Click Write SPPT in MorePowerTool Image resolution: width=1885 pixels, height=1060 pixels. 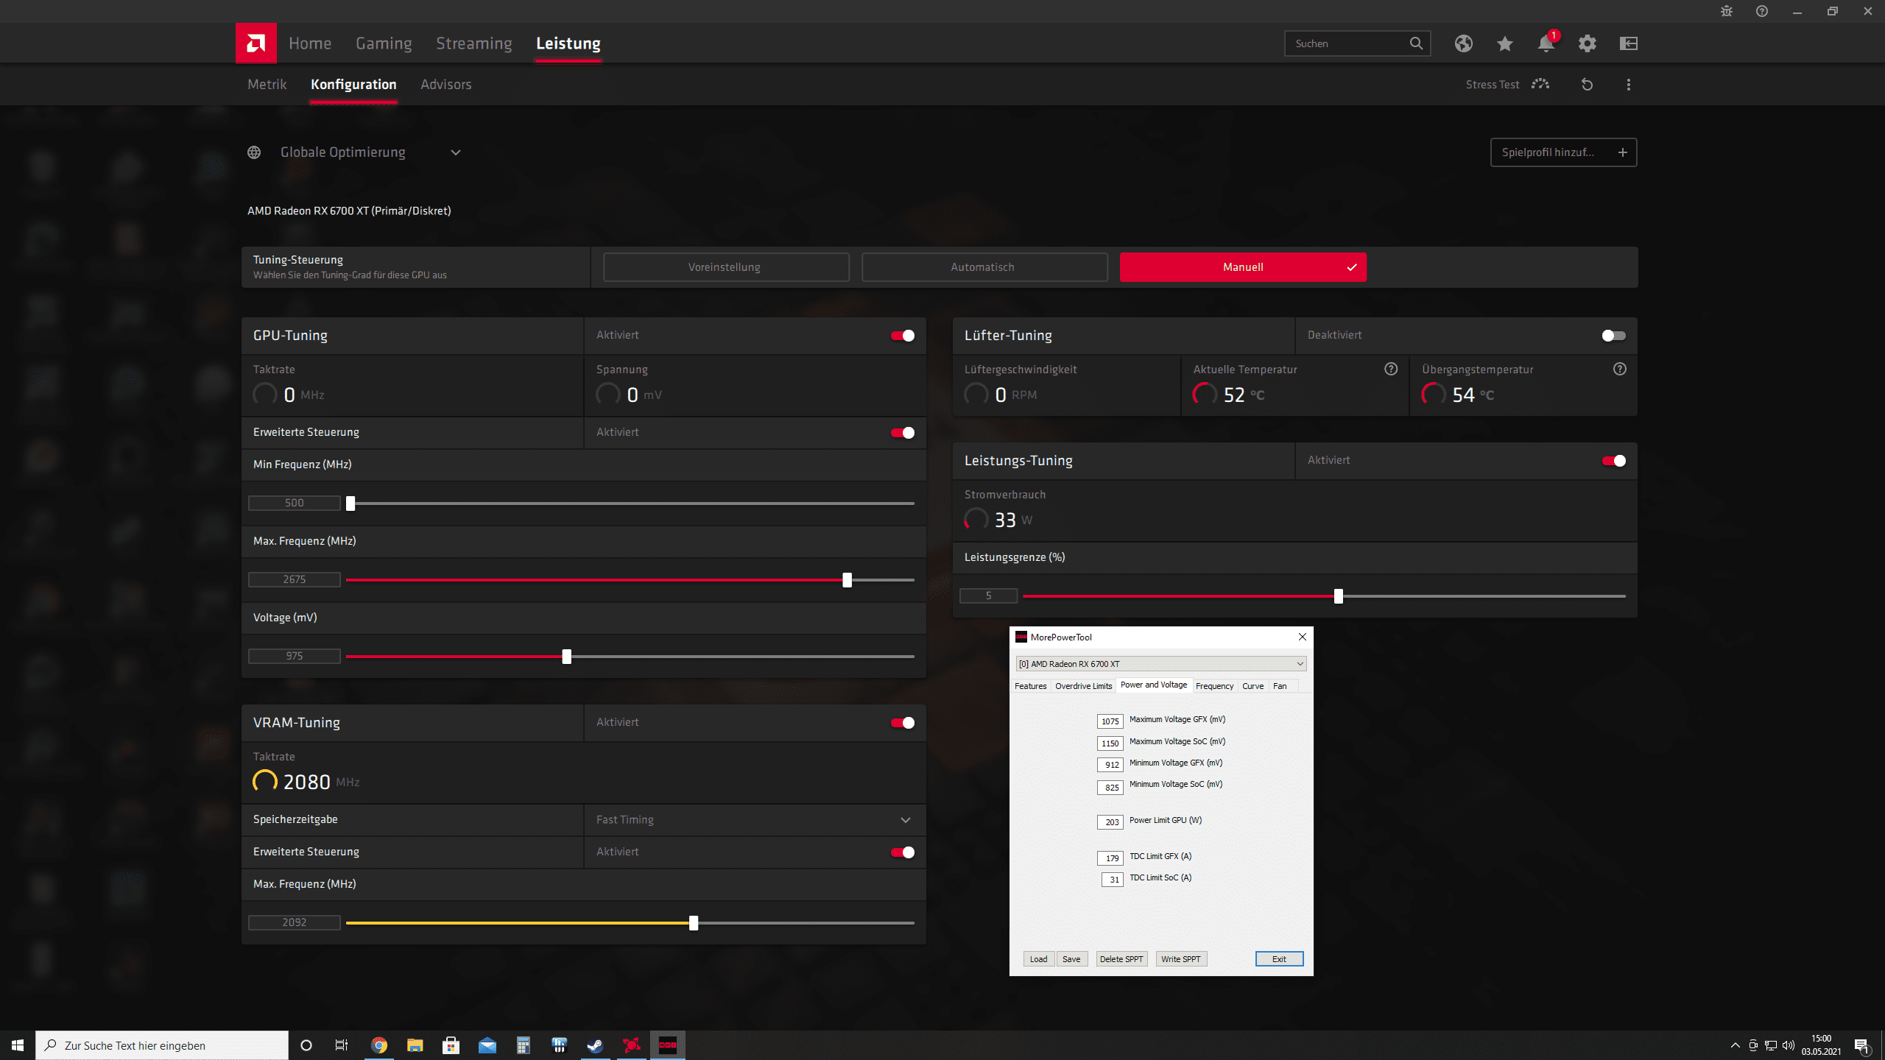[x=1181, y=959]
